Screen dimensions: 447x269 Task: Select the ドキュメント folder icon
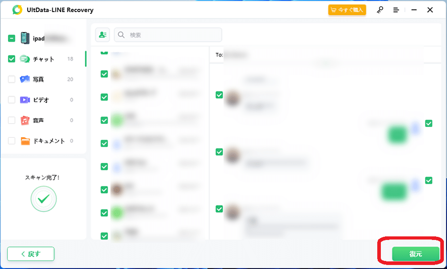pos(25,141)
